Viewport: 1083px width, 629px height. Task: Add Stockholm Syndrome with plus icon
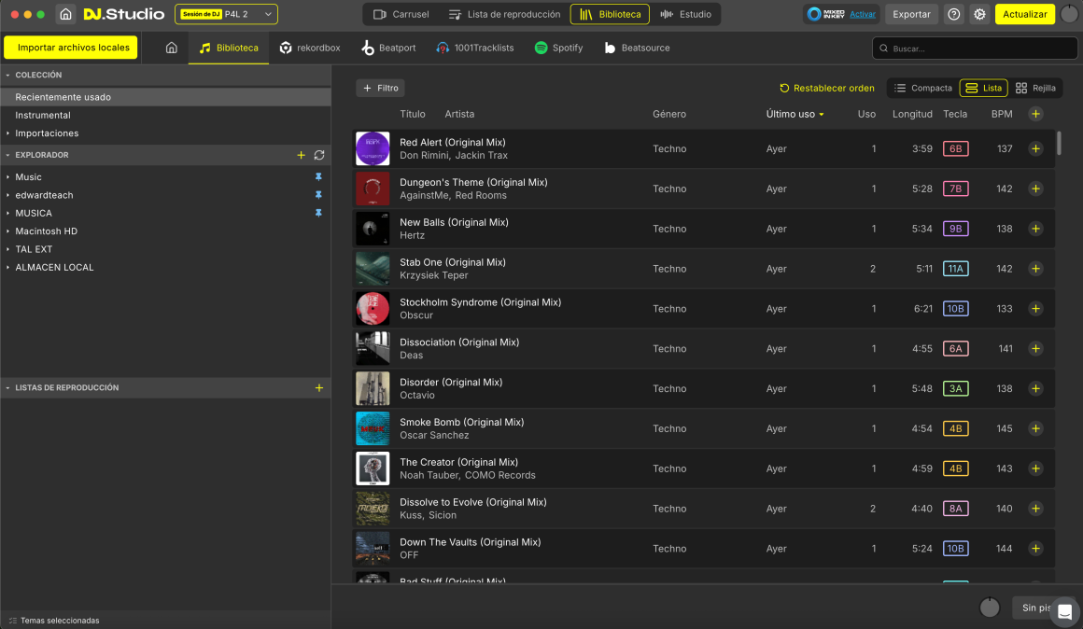click(1035, 309)
